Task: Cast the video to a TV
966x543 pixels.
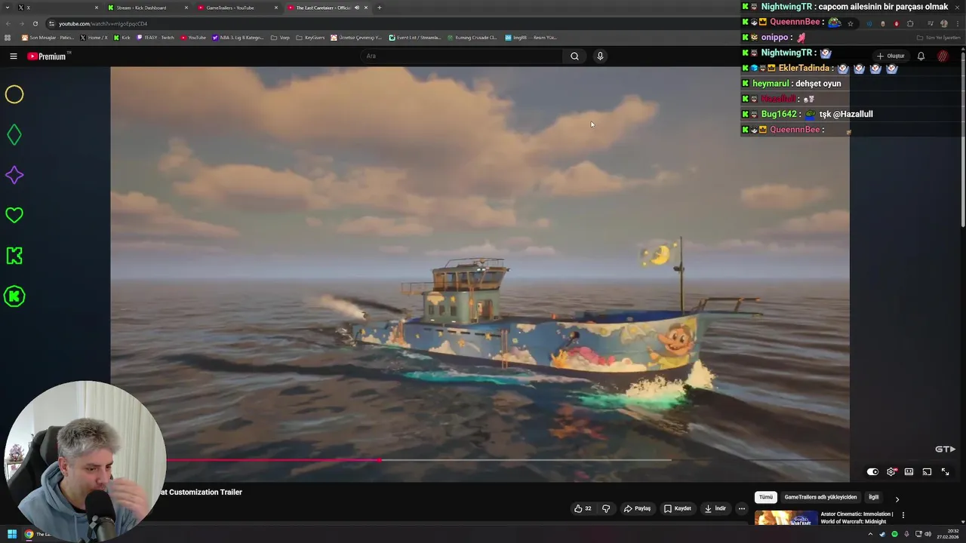Action: tap(927, 471)
